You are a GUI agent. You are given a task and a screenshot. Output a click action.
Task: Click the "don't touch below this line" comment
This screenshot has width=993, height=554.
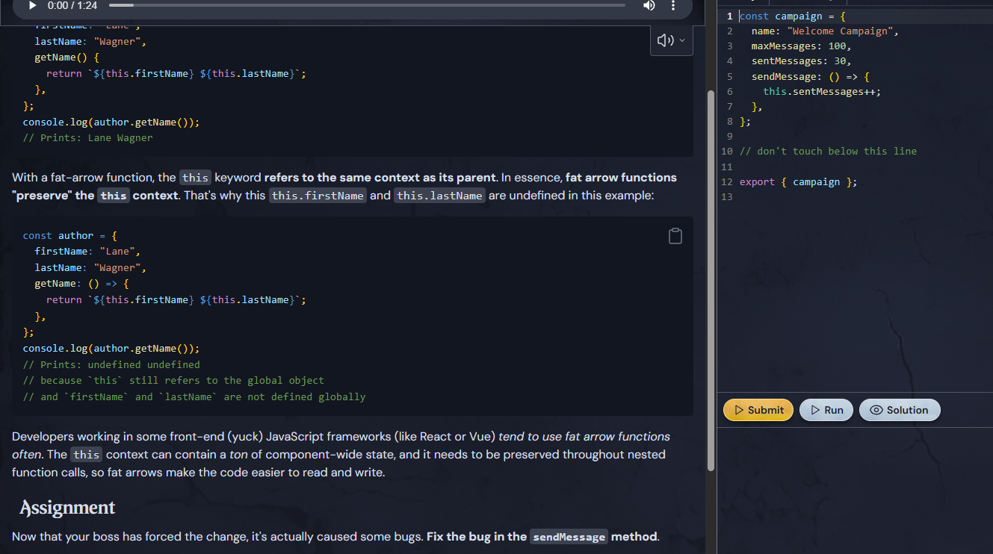point(828,152)
